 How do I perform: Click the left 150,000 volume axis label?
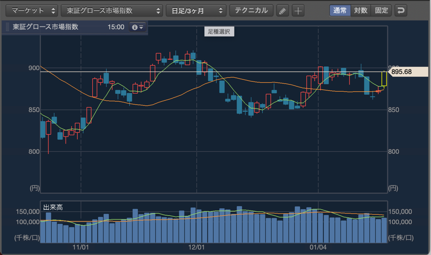point(28,212)
